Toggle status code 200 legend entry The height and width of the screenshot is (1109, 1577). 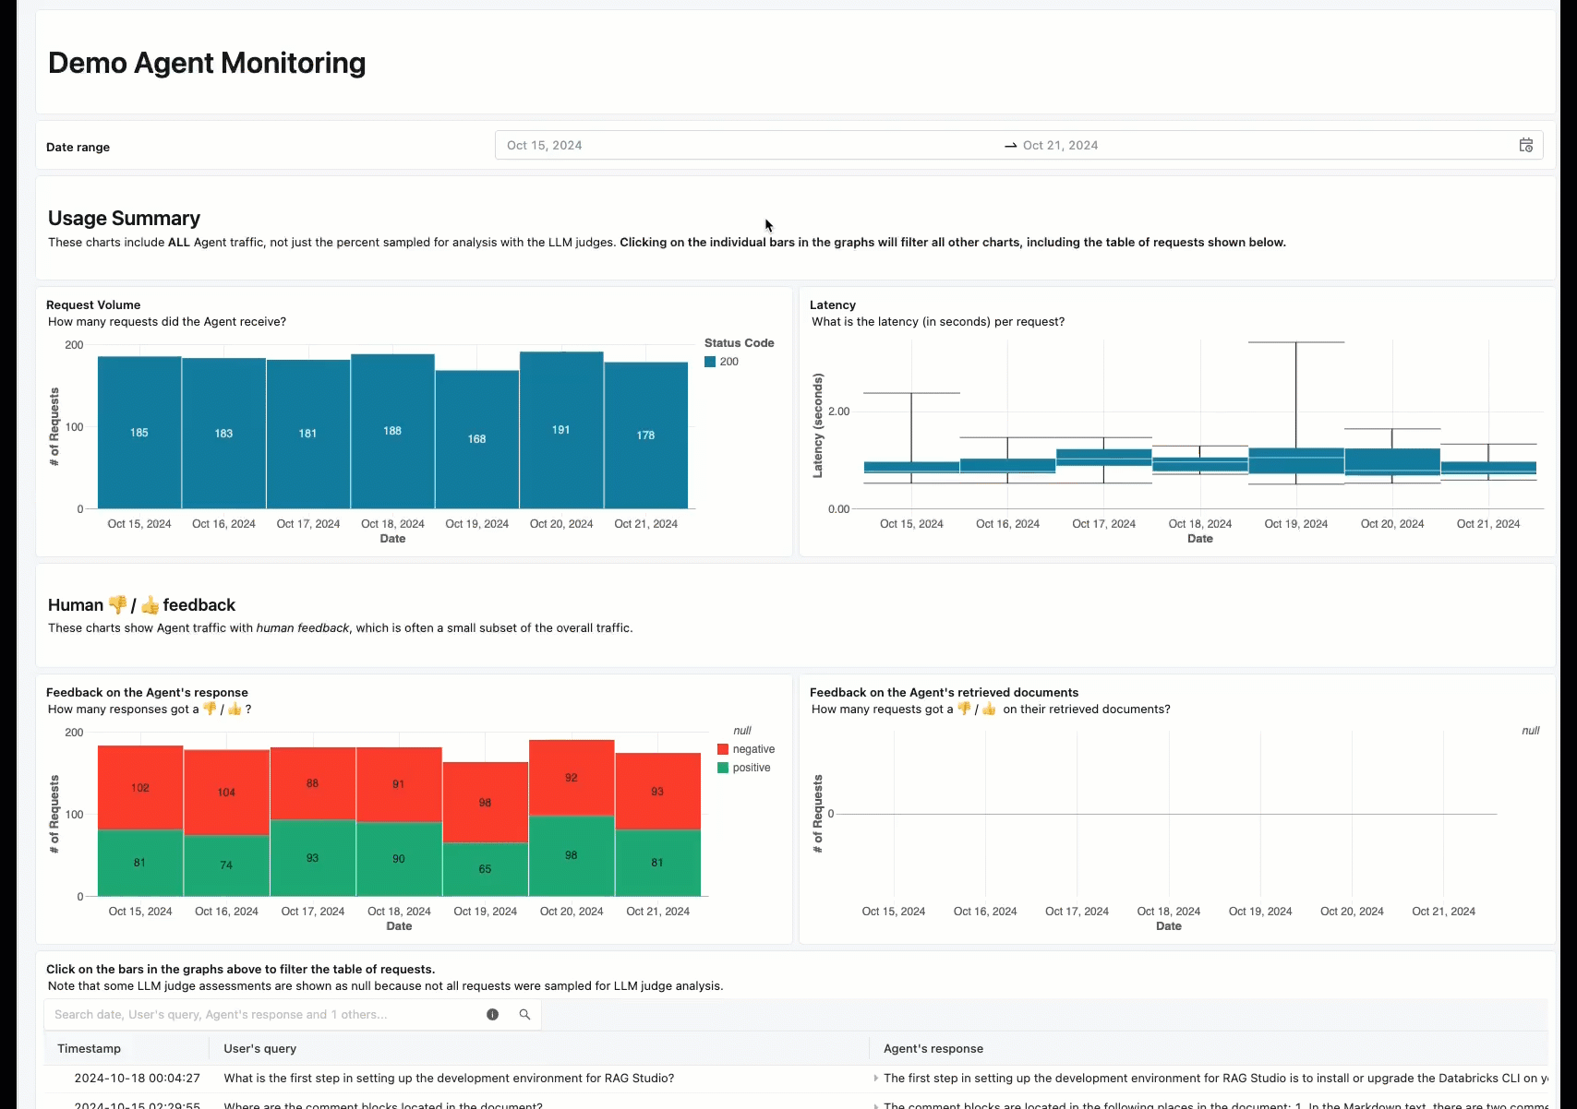tap(728, 362)
